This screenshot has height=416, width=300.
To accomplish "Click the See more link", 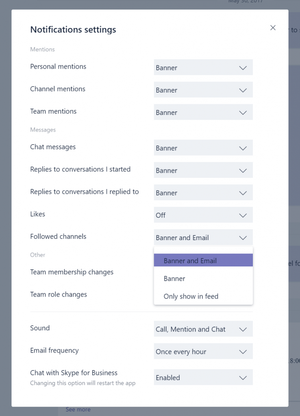I will [x=78, y=409].
